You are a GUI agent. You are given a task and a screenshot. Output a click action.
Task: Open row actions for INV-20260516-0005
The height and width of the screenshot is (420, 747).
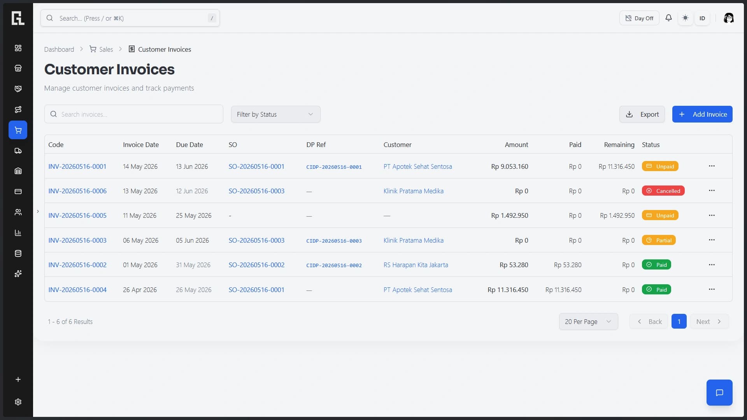[712, 215]
